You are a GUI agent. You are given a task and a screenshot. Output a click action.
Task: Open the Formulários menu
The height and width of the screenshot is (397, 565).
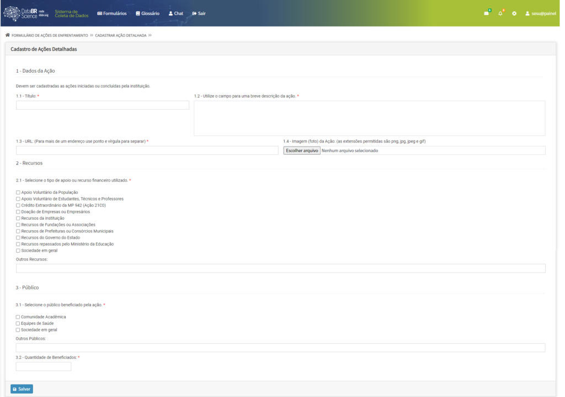pyautogui.click(x=111, y=13)
